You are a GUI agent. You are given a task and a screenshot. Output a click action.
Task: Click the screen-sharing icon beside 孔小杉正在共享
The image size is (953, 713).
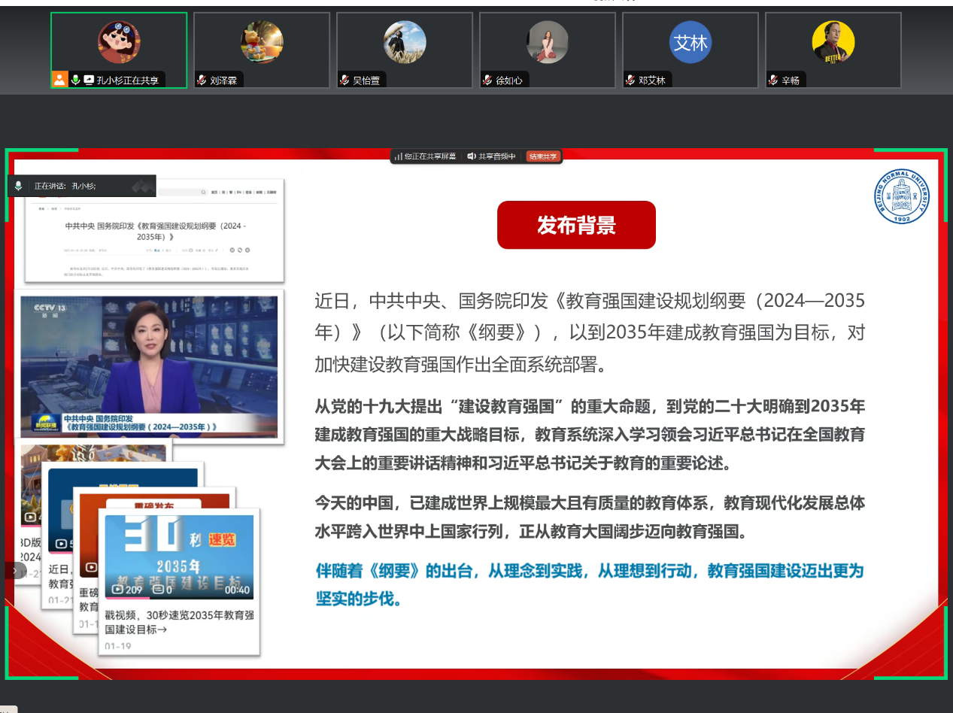89,80
